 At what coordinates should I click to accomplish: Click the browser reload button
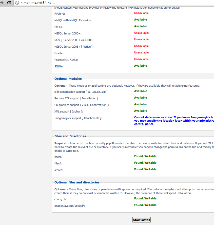pos(9,3)
